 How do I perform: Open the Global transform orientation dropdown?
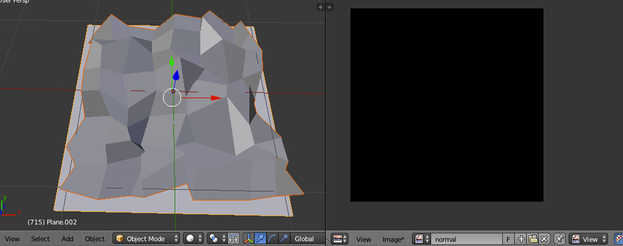(x=308, y=238)
